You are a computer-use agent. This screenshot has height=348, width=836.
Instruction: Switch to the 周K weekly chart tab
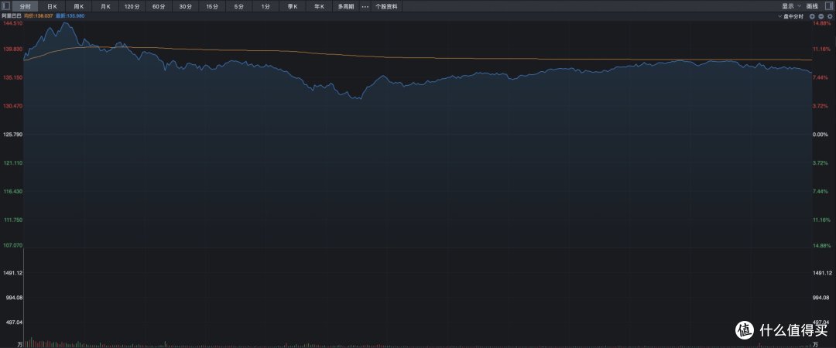(78, 6)
